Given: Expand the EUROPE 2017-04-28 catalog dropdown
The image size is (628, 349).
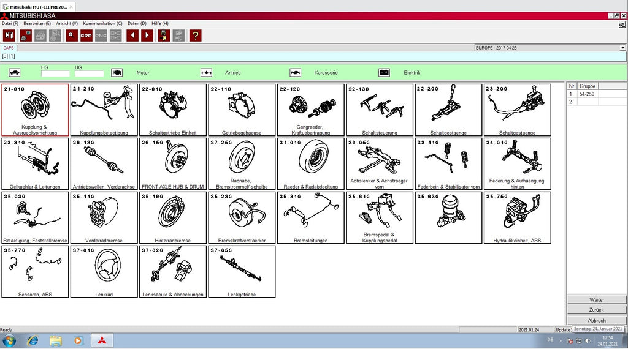Looking at the screenshot, I should point(622,47).
